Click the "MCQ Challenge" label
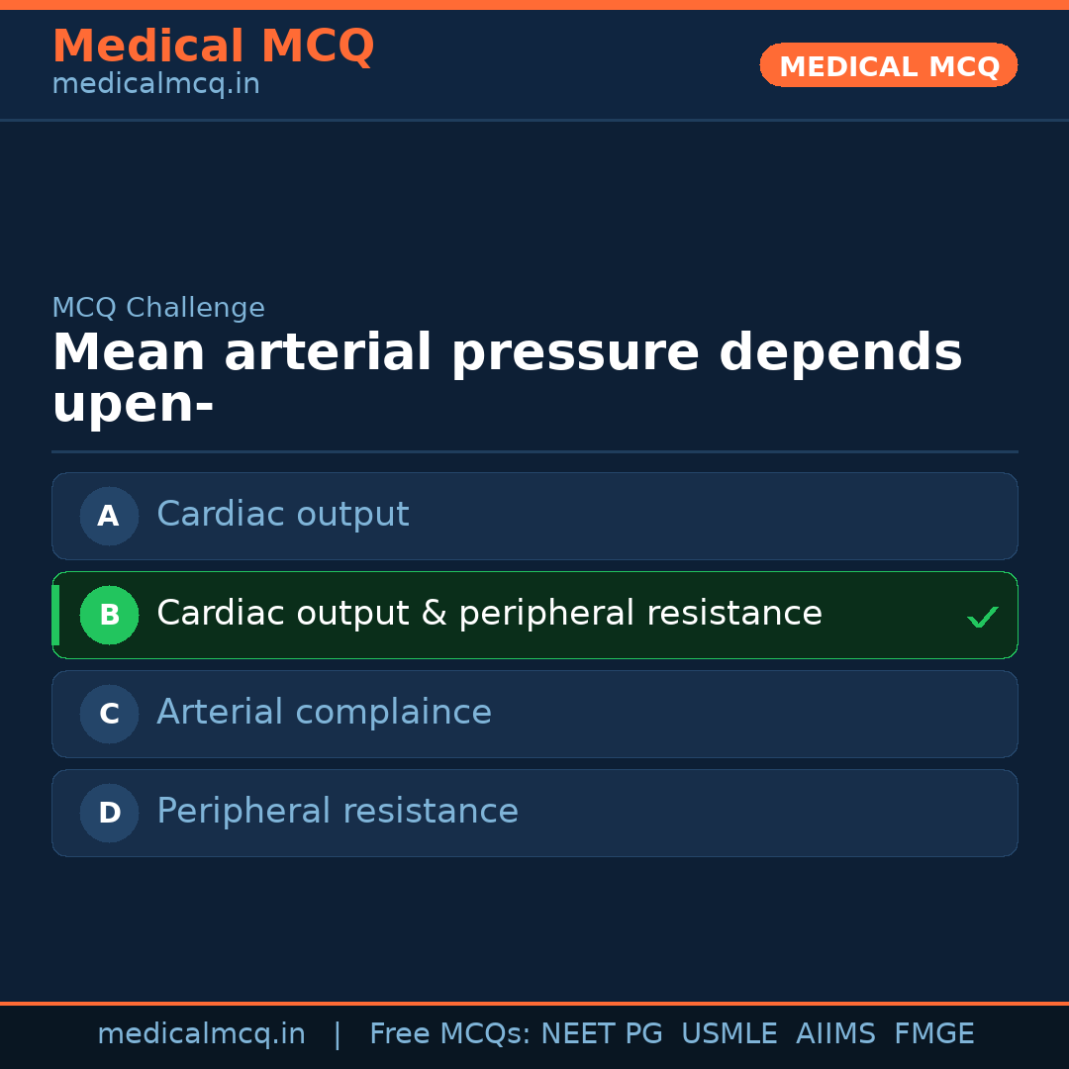 158,308
